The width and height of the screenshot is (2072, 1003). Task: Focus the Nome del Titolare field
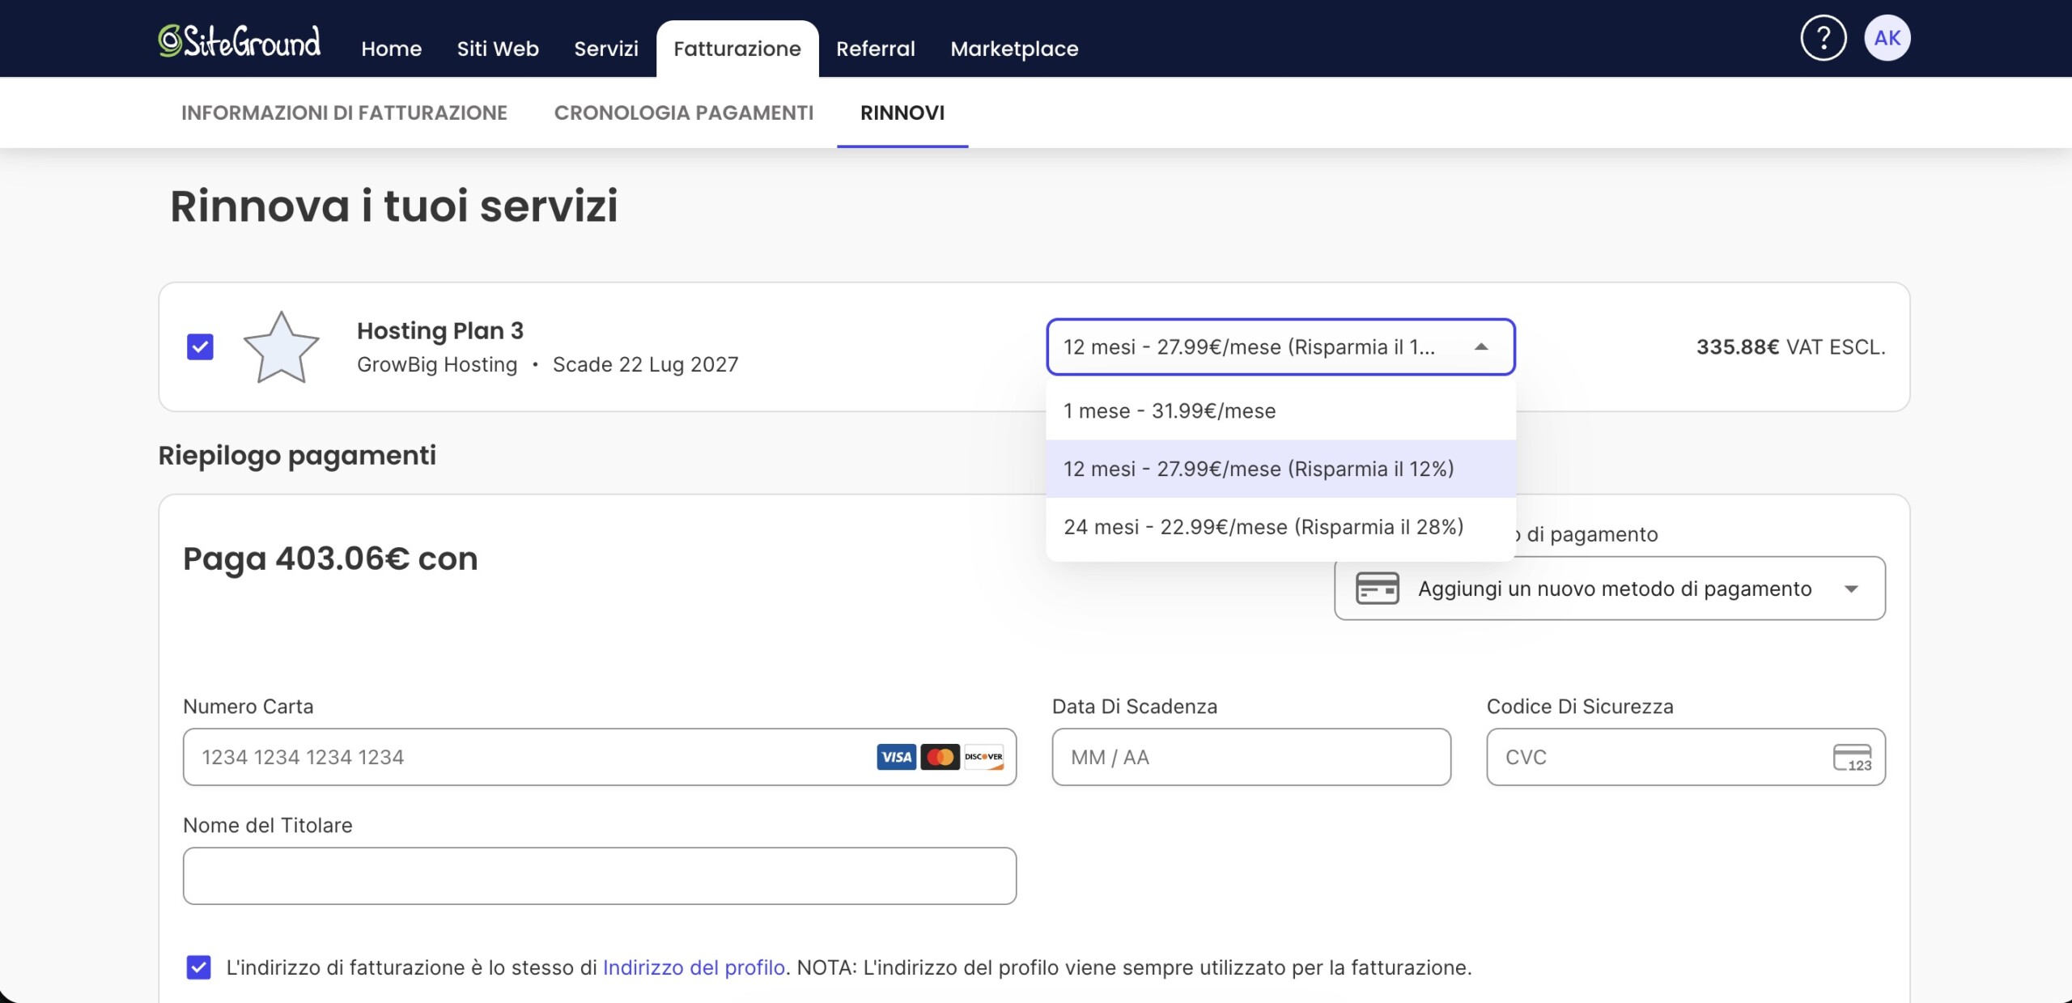click(x=600, y=876)
